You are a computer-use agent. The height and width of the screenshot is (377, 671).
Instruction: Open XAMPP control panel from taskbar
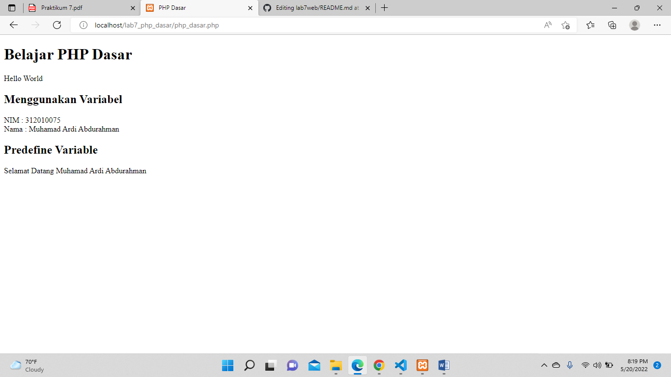pos(422,365)
